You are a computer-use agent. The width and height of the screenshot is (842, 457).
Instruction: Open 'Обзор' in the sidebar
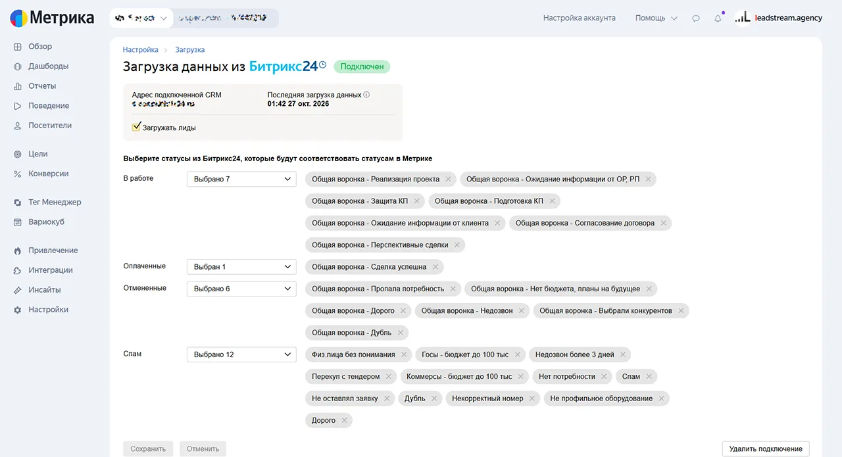(40, 47)
